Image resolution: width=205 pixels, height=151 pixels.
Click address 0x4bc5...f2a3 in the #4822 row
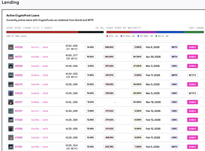coord(39,75)
